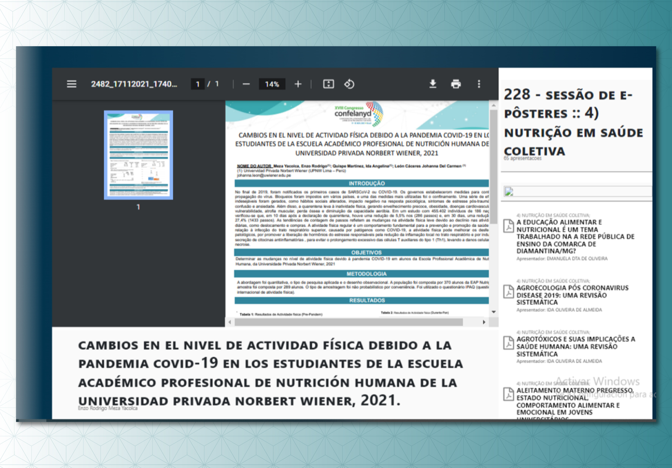
Task: Click the 14% zoom level field
Action: tap(272, 84)
